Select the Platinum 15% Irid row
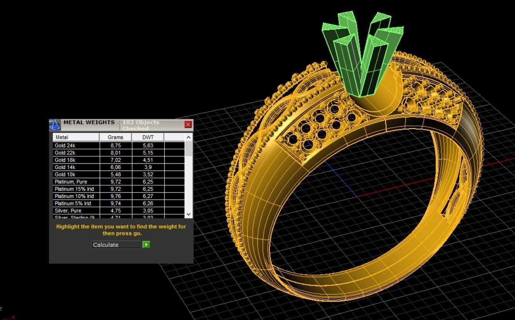 [x=119, y=189]
